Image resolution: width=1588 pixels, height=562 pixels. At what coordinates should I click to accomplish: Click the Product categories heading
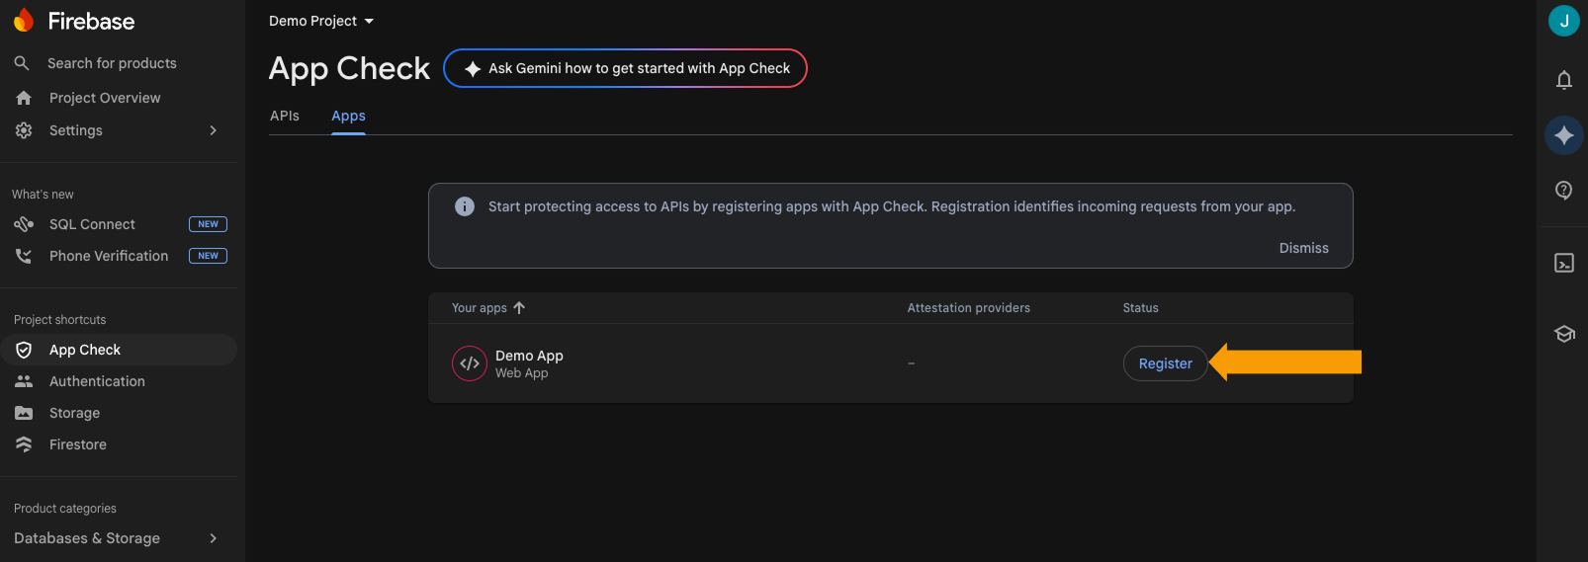65,509
